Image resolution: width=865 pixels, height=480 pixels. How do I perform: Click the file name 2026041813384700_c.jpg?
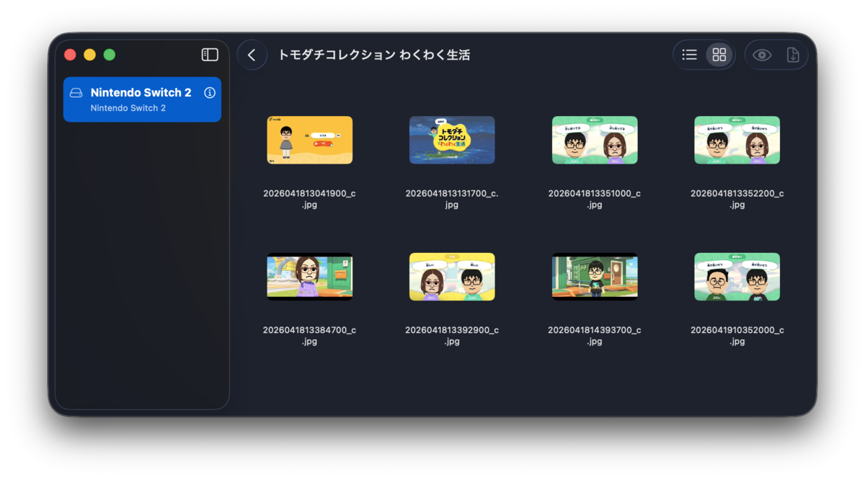tap(309, 336)
